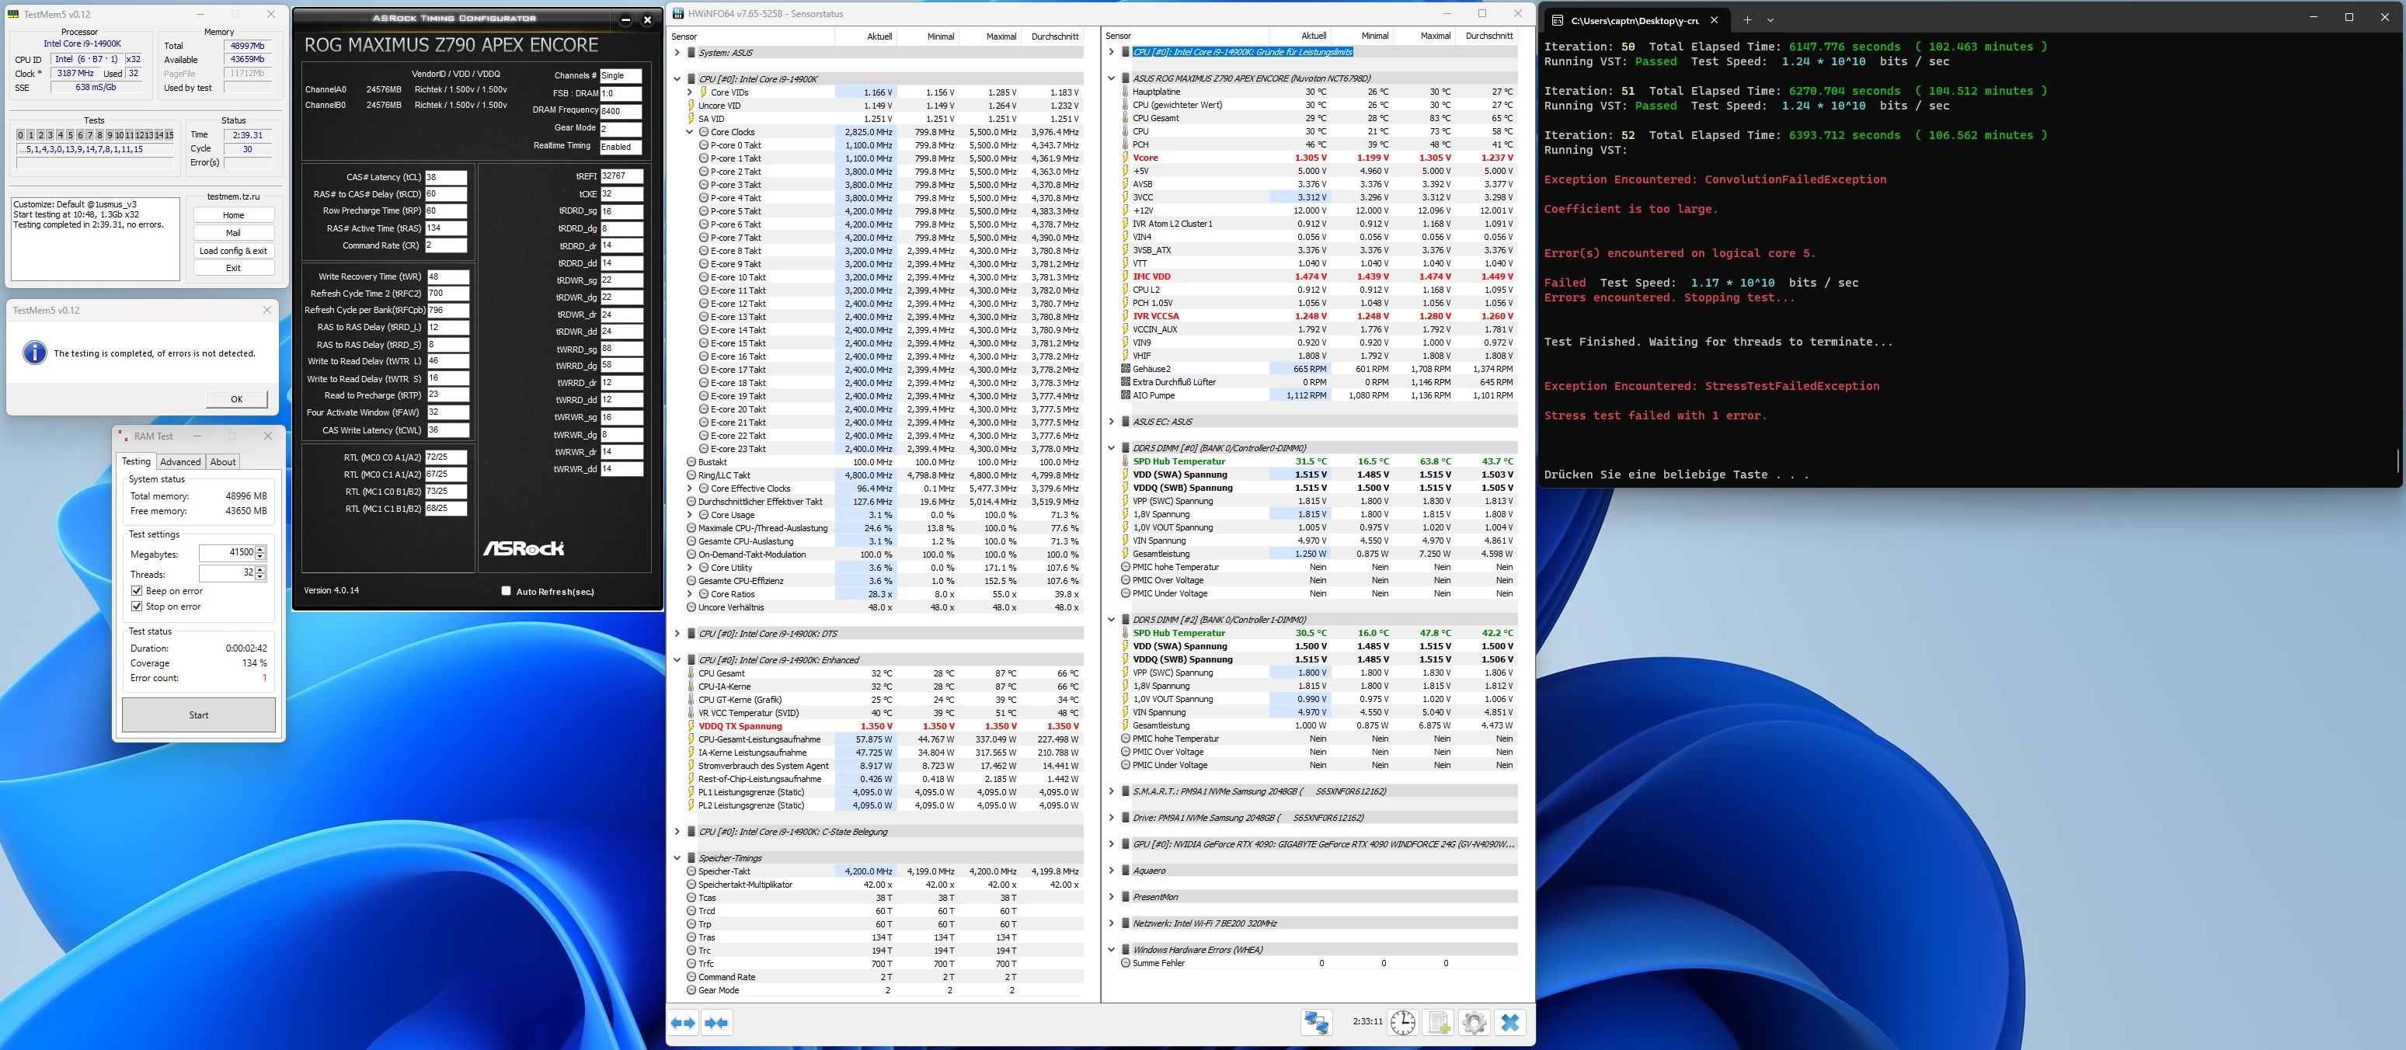Viewport: 2406px width, 1050px height.
Task: Increase Megabytes value with up stepper
Action: pos(260,549)
